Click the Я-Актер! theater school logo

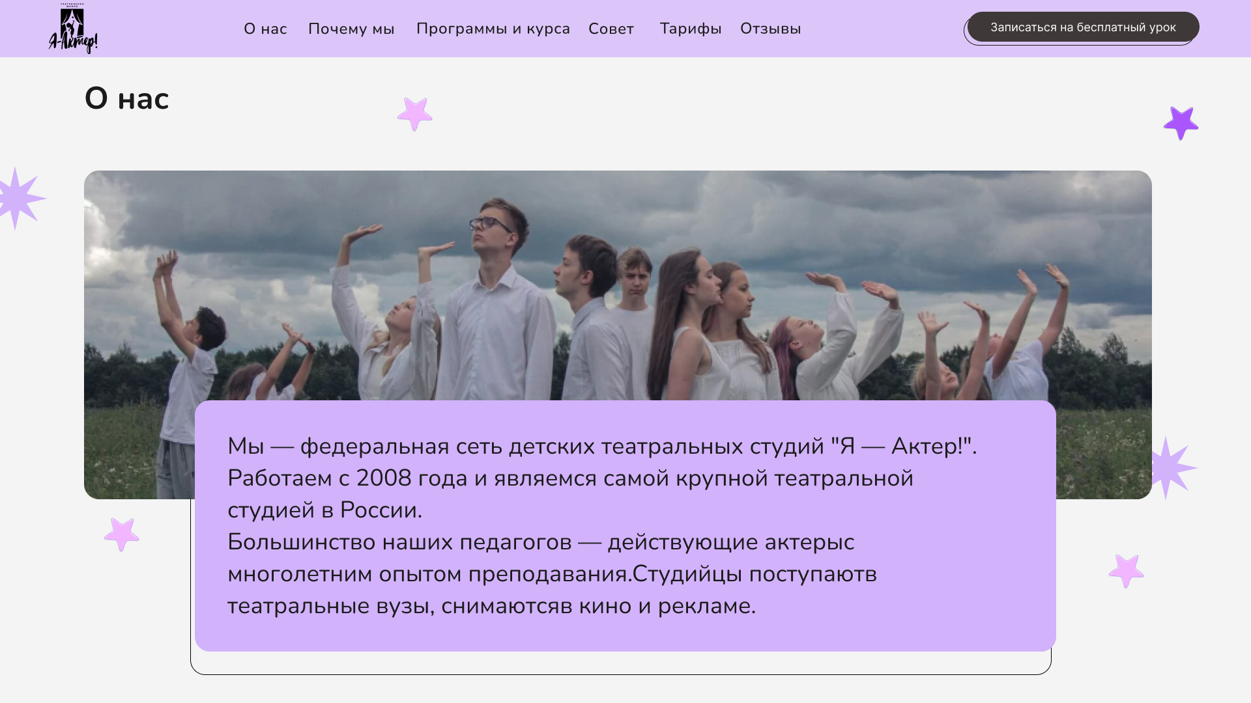(x=72, y=27)
